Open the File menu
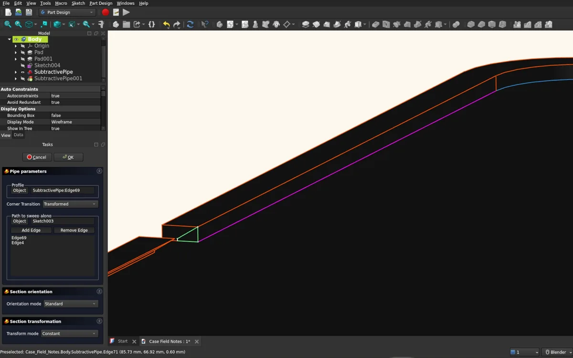 [6, 3]
